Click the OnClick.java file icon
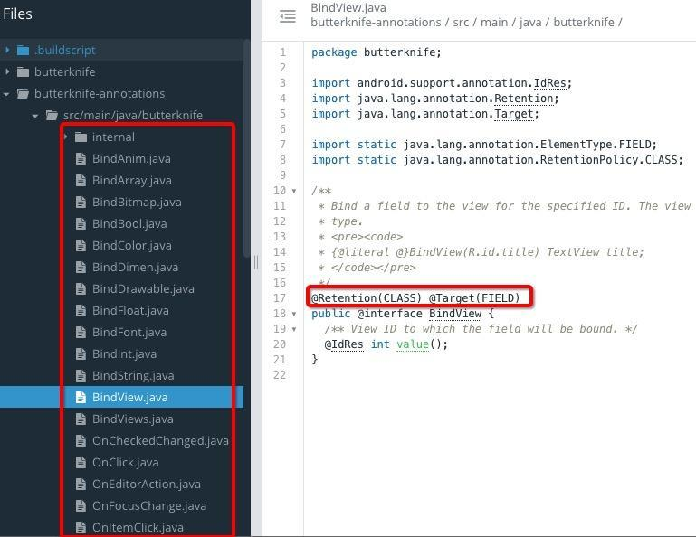Screen dimensions: 696x537 pyautogui.click(x=81, y=463)
